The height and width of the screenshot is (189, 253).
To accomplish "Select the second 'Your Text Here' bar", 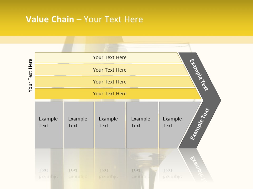I will click(x=109, y=70).
